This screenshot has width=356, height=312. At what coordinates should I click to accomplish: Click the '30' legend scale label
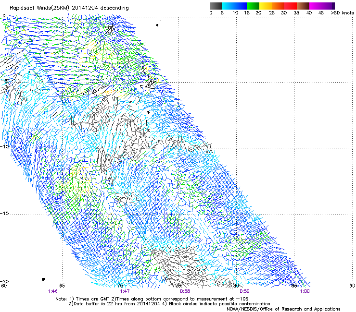[x=284, y=13]
